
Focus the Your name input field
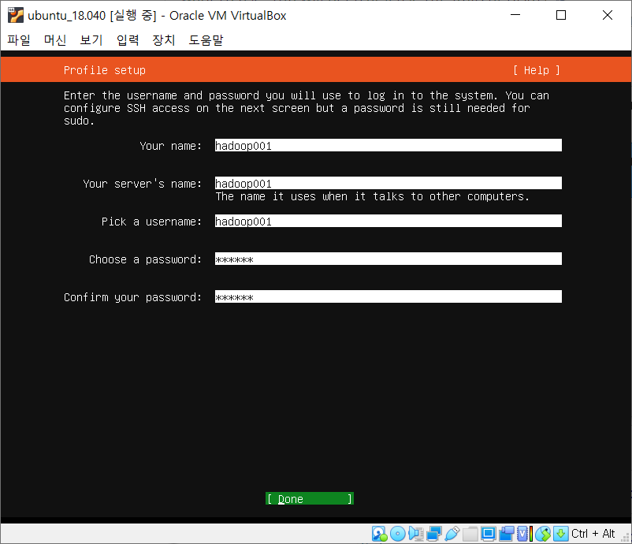pos(388,145)
